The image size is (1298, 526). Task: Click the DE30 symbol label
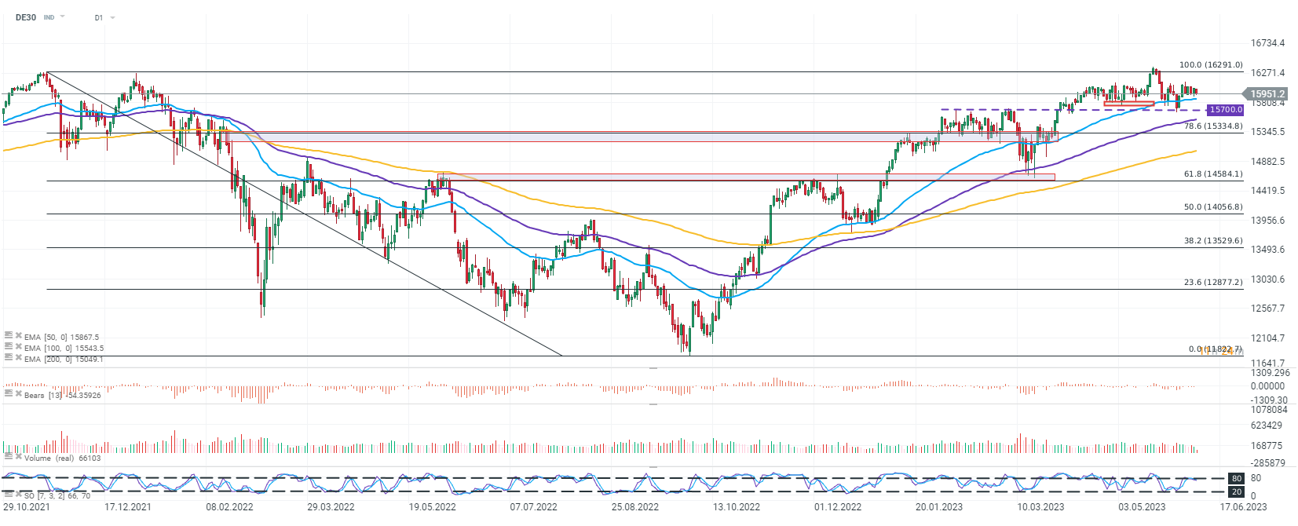26,17
